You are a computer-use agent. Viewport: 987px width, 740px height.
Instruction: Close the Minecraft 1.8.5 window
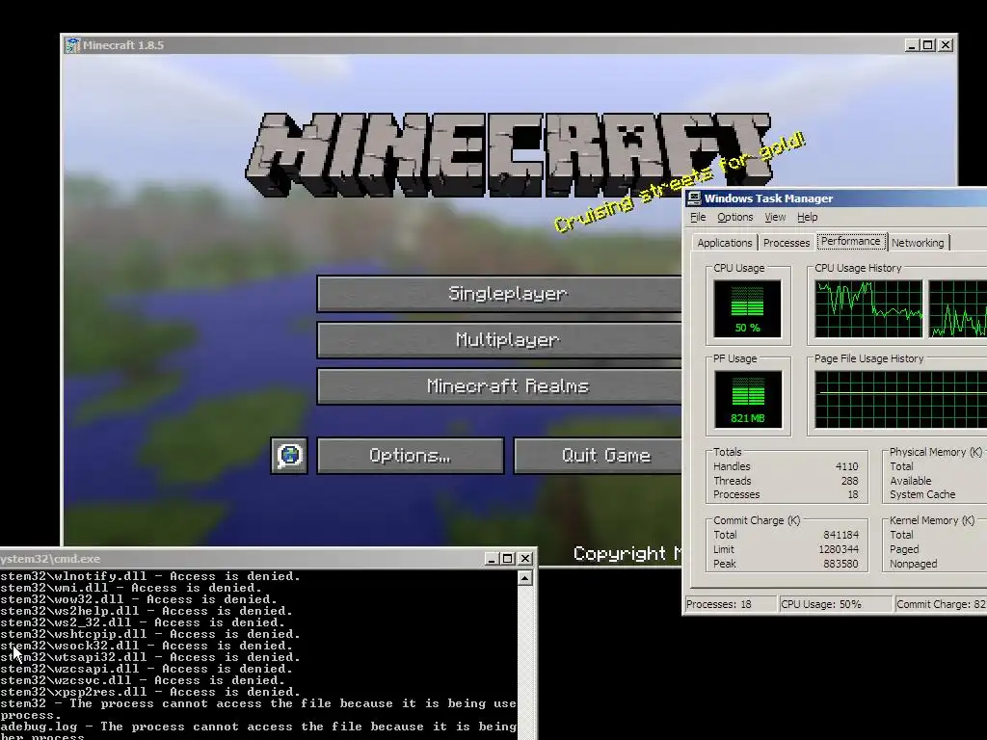pos(946,45)
